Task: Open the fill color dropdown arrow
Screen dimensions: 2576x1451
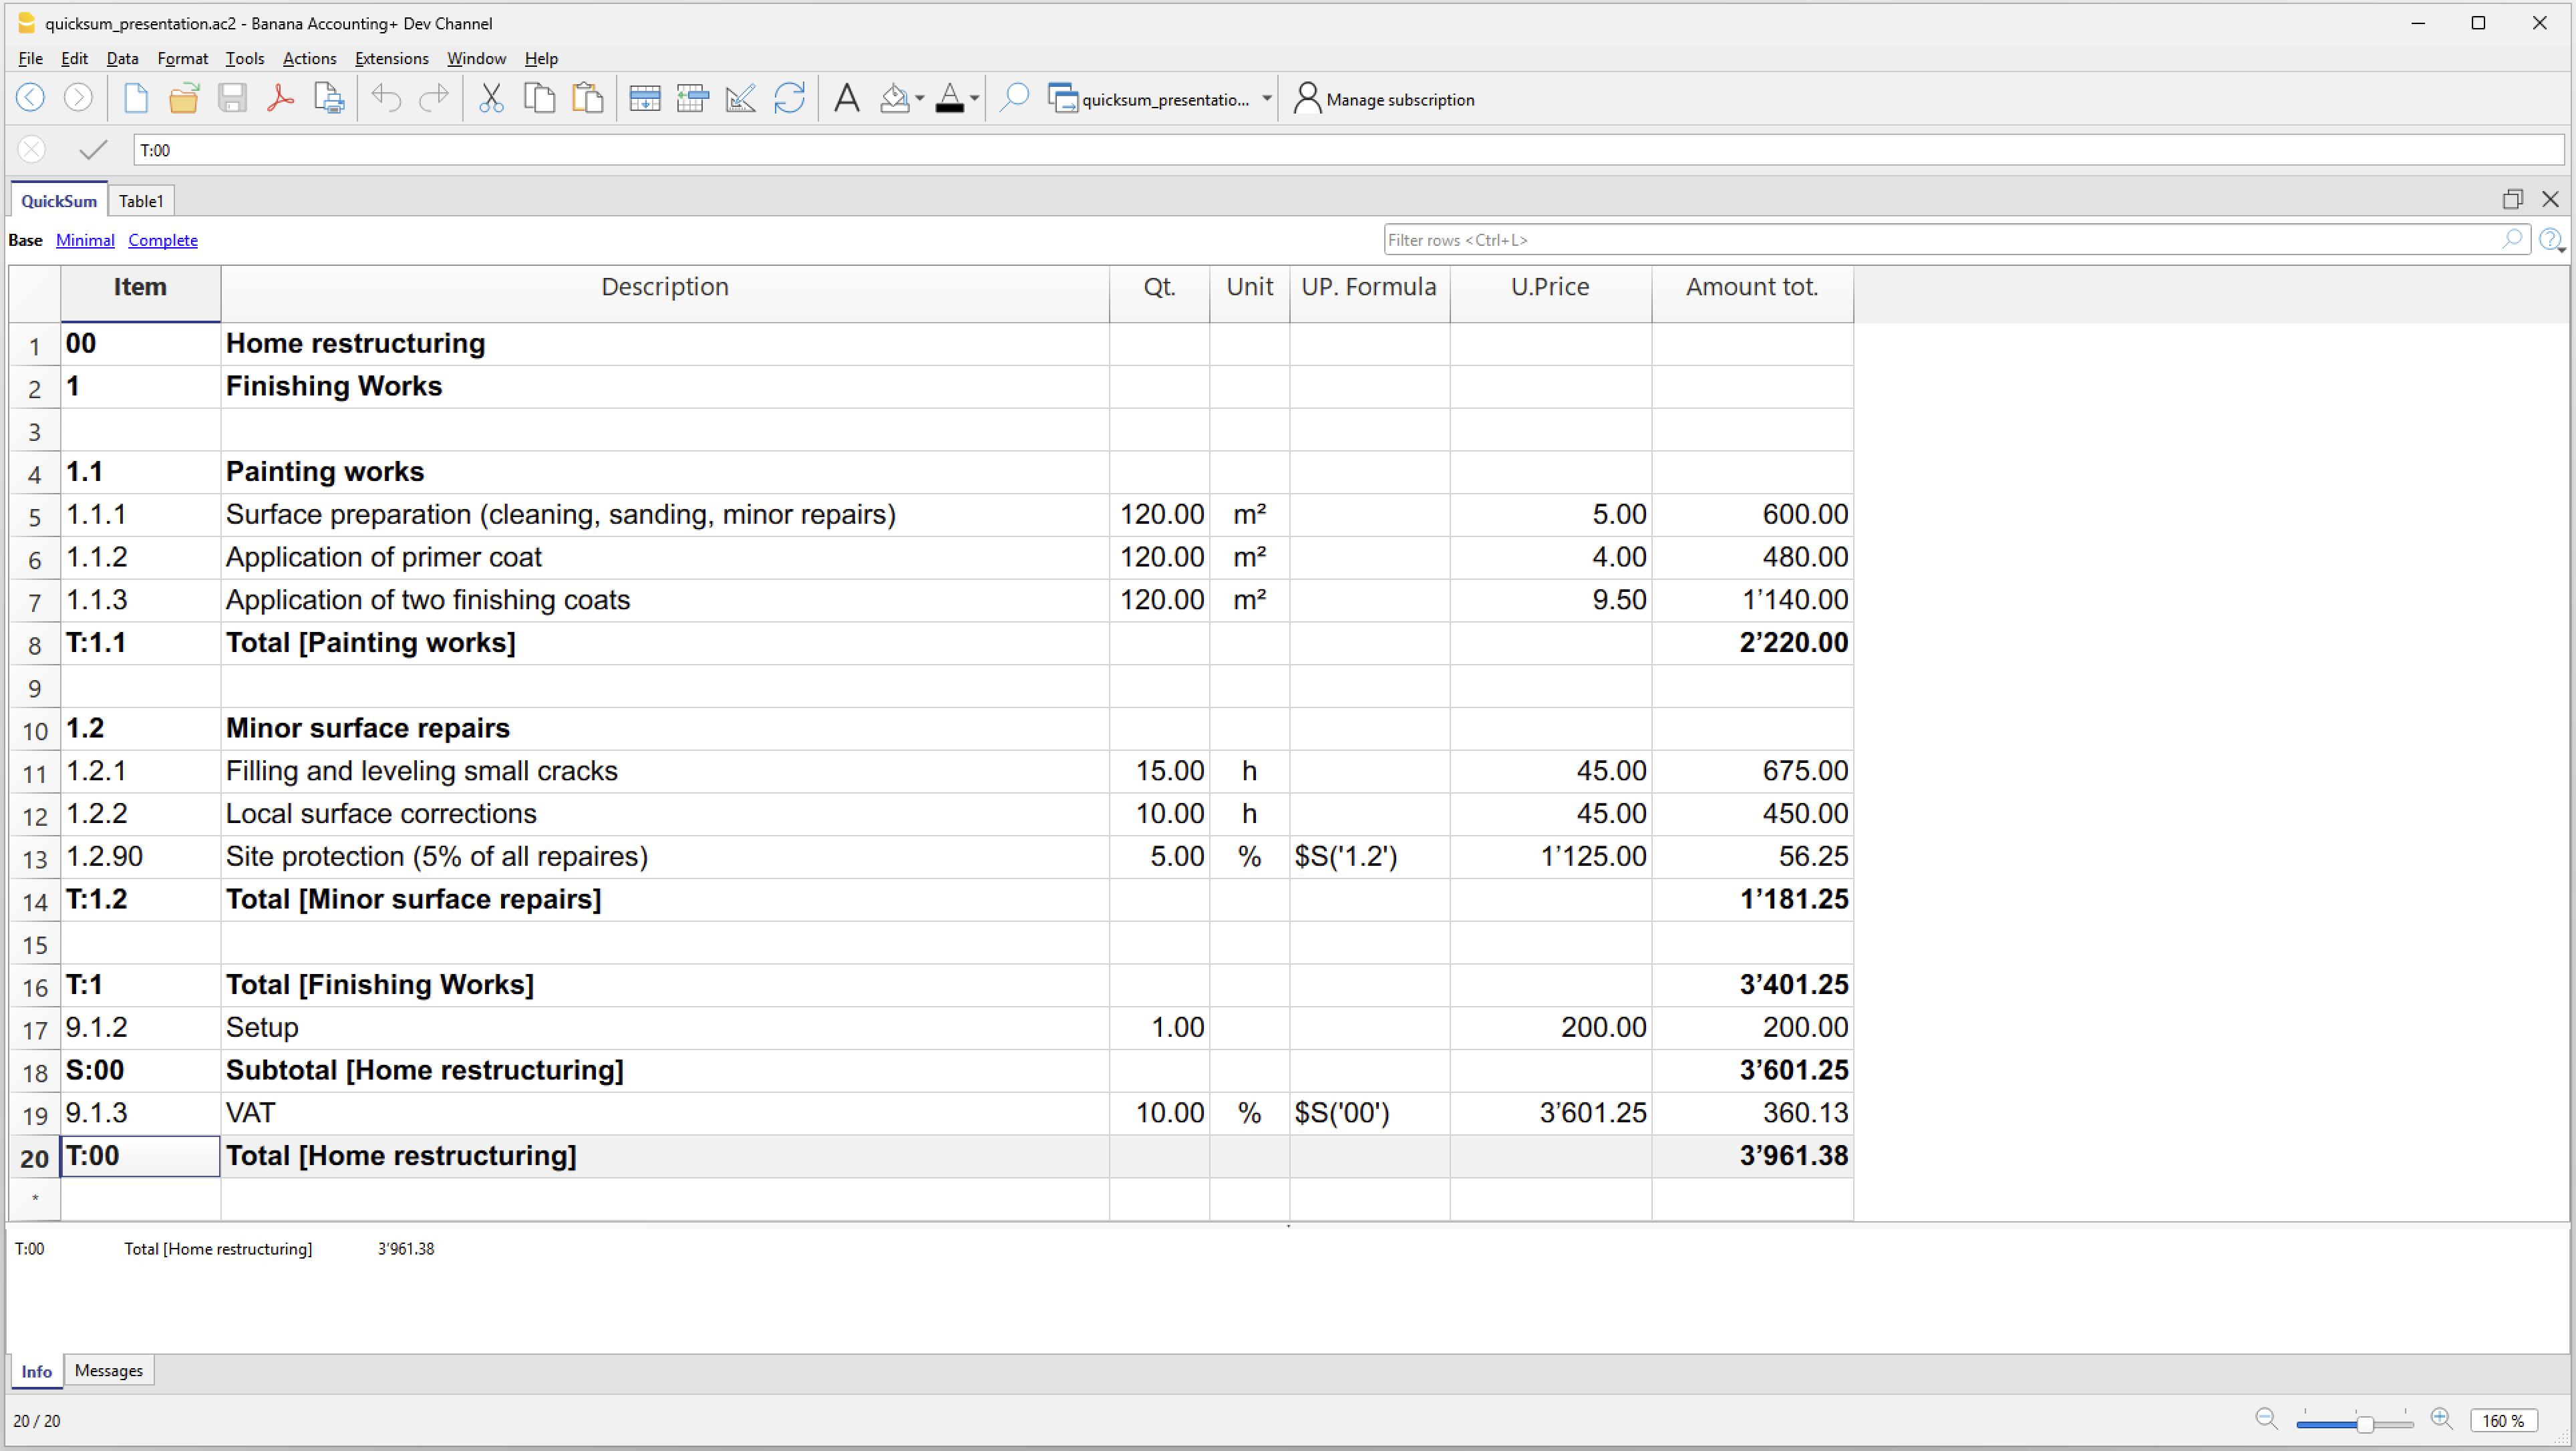Action: 920,99
